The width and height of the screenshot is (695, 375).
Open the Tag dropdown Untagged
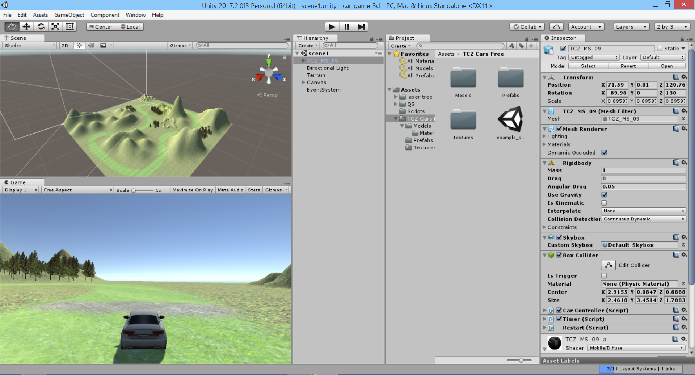pos(594,58)
